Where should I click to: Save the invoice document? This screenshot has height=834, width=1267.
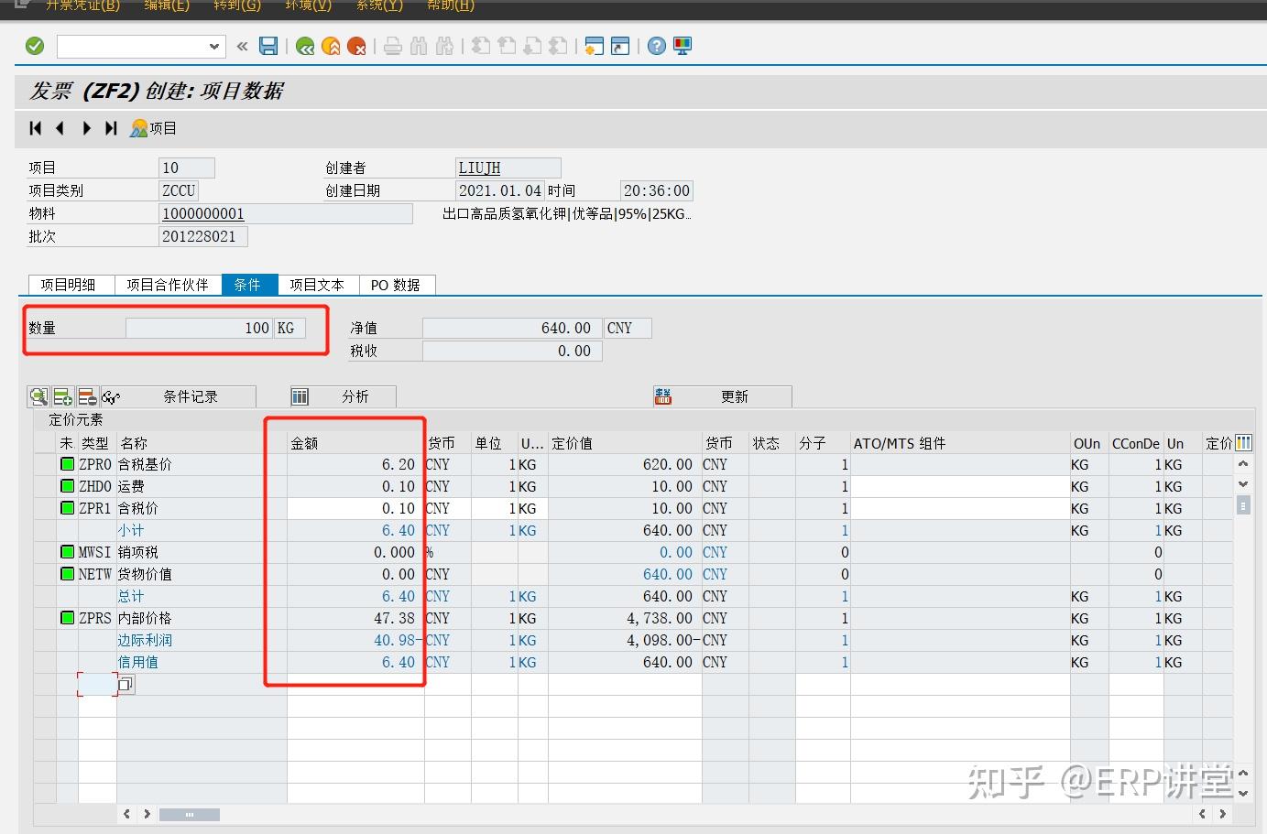click(268, 46)
